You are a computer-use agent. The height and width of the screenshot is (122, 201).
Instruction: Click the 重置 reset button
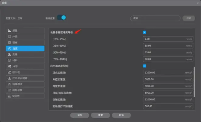pos(100,115)
